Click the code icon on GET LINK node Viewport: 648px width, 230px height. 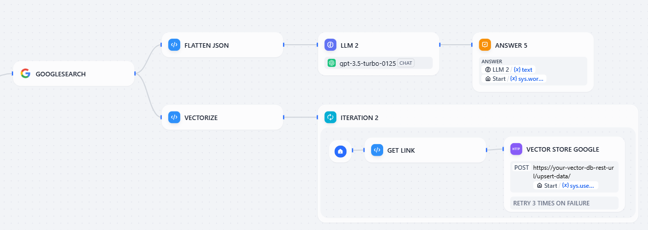pos(377,150)
